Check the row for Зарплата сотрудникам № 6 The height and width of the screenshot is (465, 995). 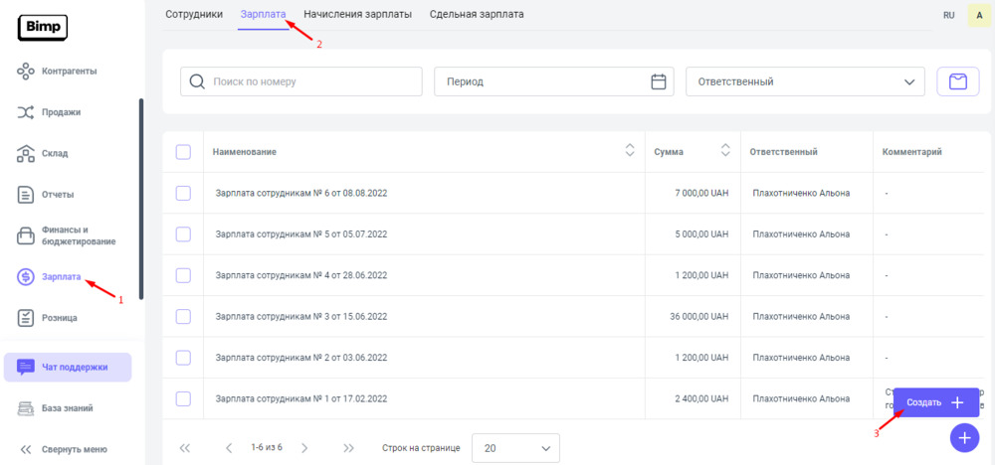click(x=183, y=193)
